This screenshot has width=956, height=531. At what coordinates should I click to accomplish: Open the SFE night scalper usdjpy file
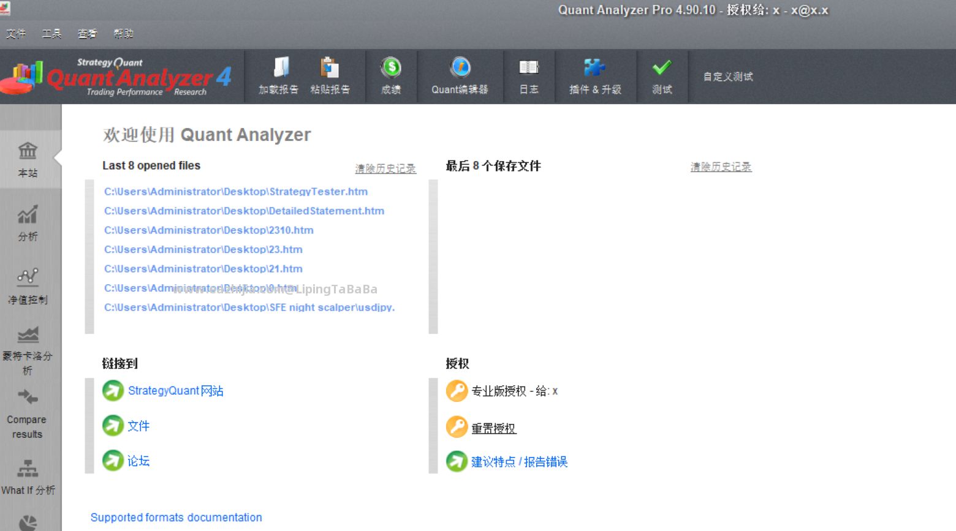pyautogui.click(x=249, y=307)
